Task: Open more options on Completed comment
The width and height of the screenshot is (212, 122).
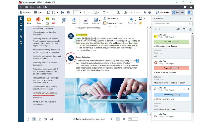Action: point(184,89)
